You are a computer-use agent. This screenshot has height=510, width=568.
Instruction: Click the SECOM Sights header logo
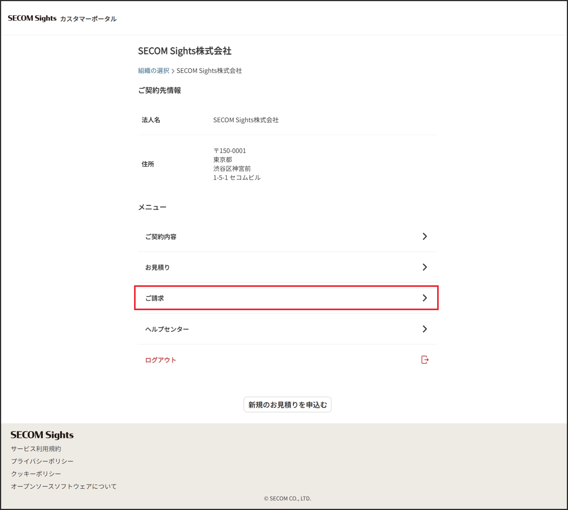pyautogui.click(x=32, y=18)
